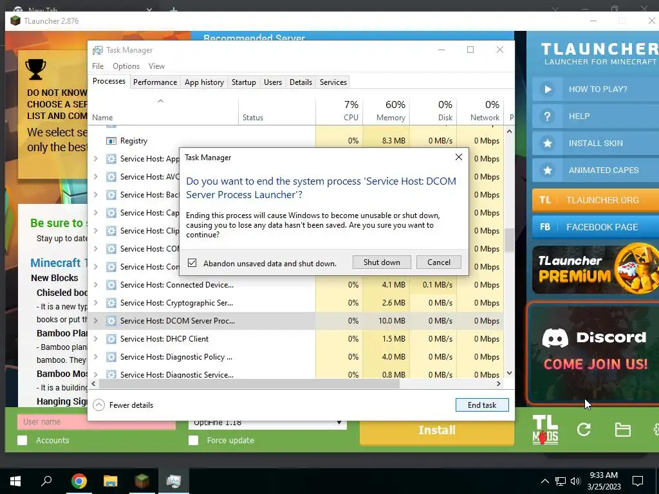Click the FB badge on the Facebook Page button
This screenshot has width=659, height=494.
[545, 227]
